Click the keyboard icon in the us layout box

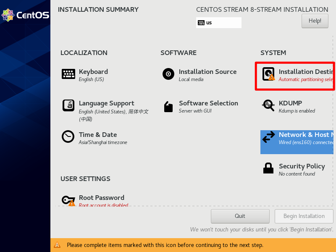201,23
